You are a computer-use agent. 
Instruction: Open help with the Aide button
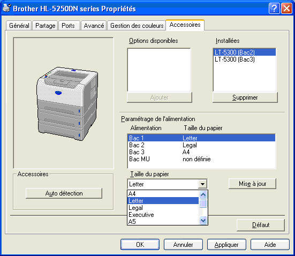point(270,245)
